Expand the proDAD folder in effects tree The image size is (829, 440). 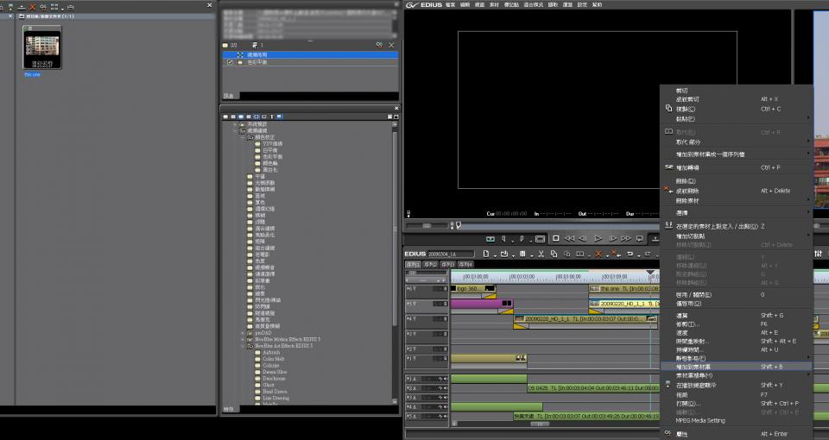tap(241, 332)
